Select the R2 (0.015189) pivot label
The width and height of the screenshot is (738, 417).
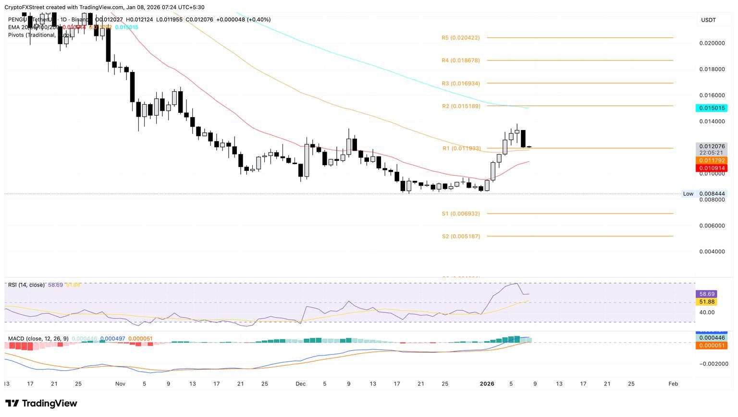pos(460,106)
